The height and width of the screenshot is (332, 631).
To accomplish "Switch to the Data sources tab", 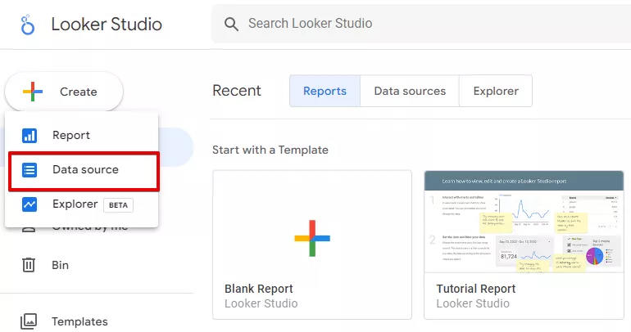I will pyautogui.click(x=410, y=91).
